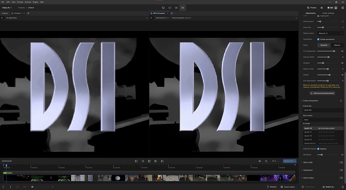The image size is (346, 190).
Task: Switch to the Codec settings tab
Action: (328, 13)
